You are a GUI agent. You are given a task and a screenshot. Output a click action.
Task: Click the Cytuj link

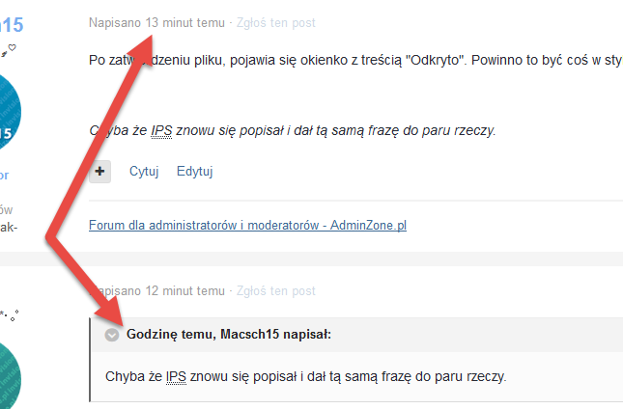pos(144,172)
